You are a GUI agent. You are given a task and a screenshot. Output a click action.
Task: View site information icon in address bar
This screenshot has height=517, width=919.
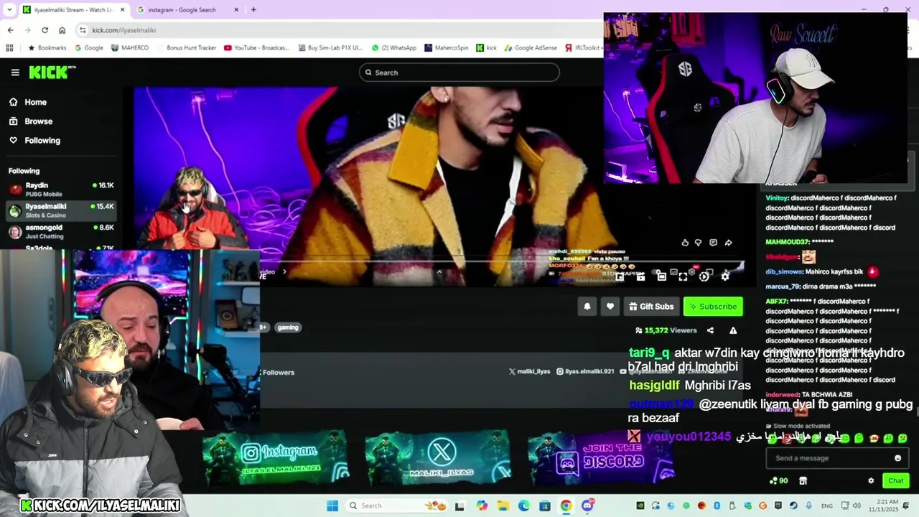[x=83, y=30]
